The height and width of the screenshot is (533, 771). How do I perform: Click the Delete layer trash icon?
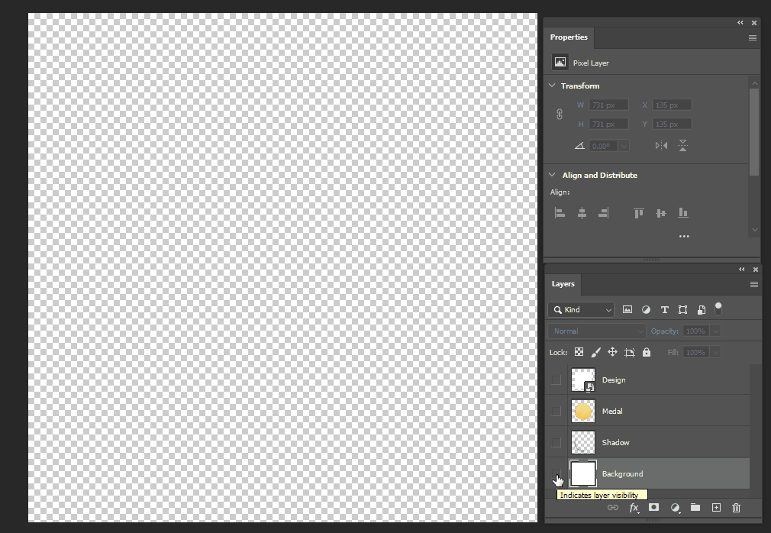coord(735,507)
